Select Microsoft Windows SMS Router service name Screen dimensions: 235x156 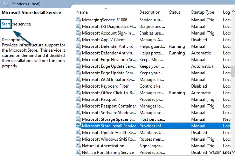pos(109,139)
